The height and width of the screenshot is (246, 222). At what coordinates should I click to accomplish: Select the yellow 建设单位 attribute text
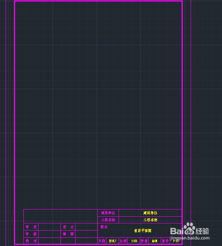[x=150, y=213]
